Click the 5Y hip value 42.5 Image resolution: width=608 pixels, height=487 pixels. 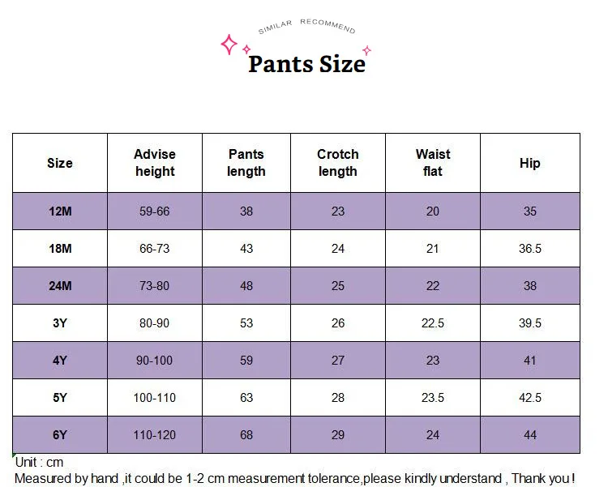530,398
